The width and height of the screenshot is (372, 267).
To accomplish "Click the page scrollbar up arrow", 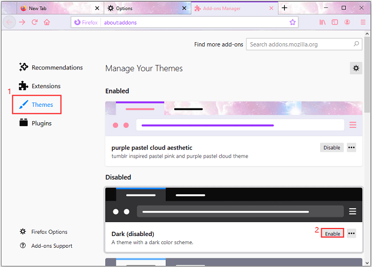I will point(367,34).
